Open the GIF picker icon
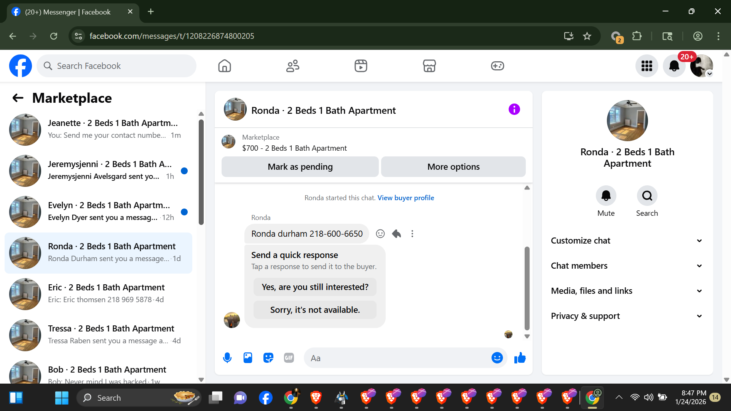Viewport: 731px width, 411px height. pos(289,358)
